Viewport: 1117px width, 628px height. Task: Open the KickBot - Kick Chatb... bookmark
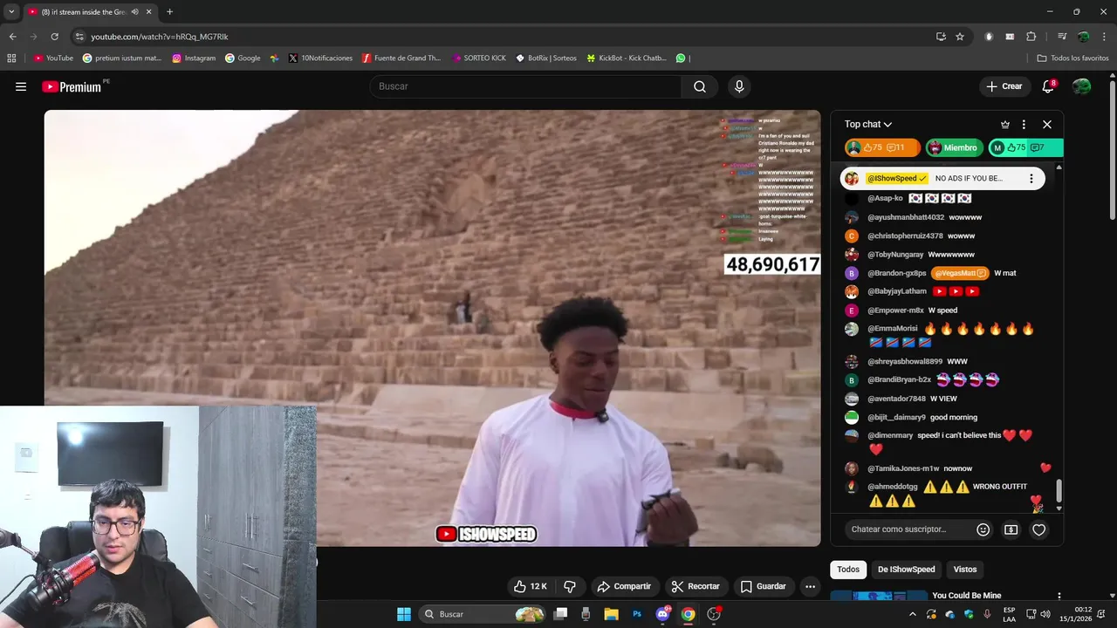point(627,58)
